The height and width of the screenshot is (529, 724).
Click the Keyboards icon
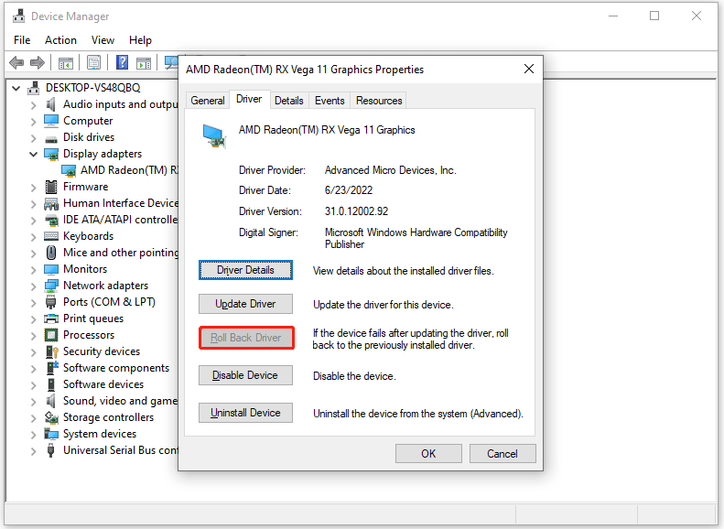[50, 236]
